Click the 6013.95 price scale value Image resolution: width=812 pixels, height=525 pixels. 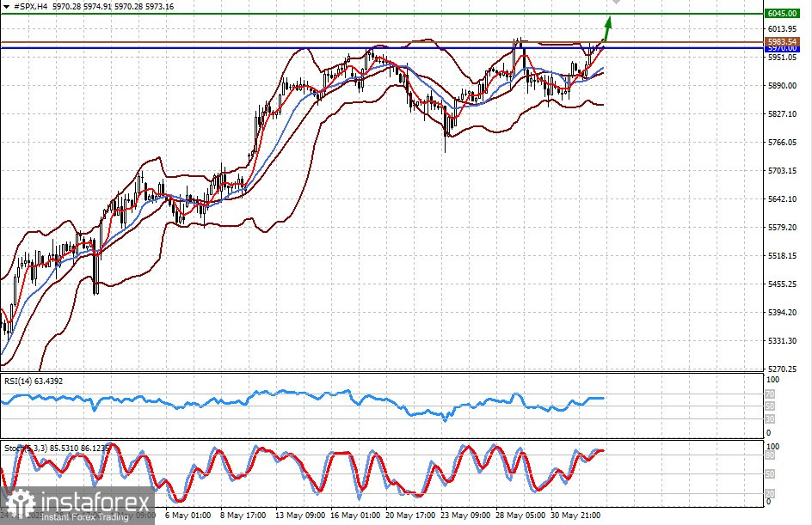pyautogui.click(x=782, y=29)
